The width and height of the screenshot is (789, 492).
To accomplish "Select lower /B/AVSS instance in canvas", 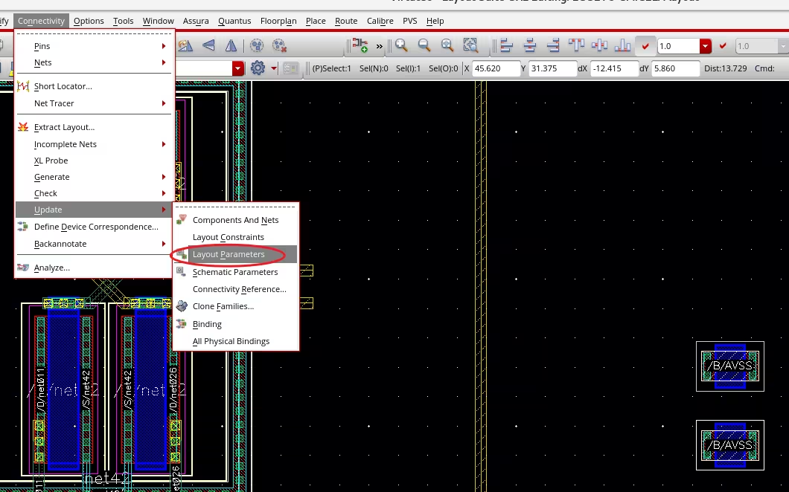I will 730,445.
